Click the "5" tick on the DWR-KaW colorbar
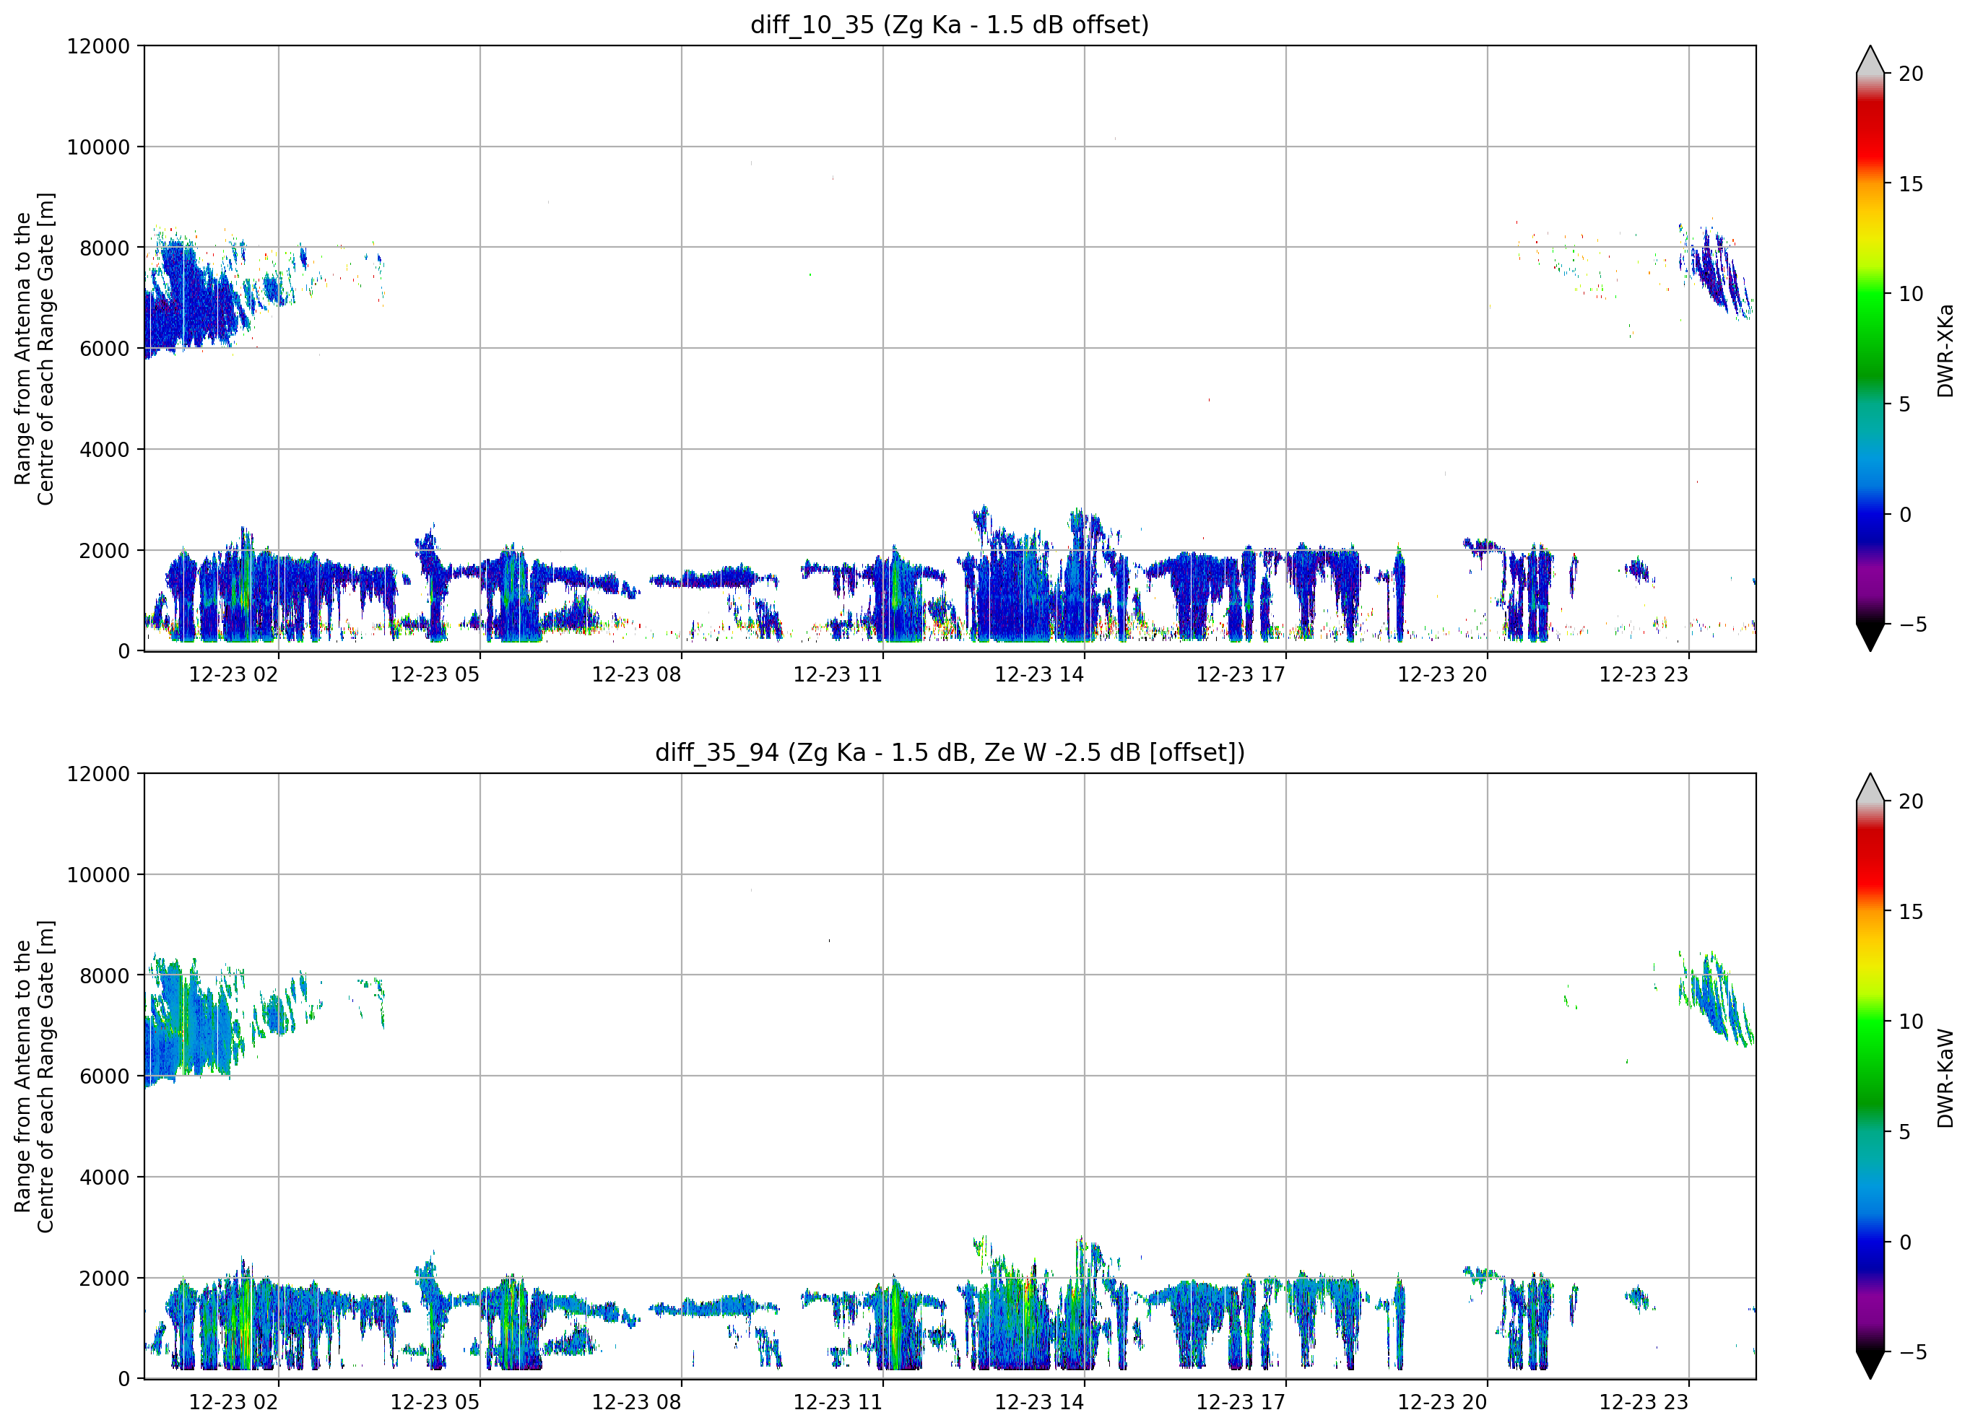Viewport: 1970px width, 1428px height. (x=1905, y=1132)
